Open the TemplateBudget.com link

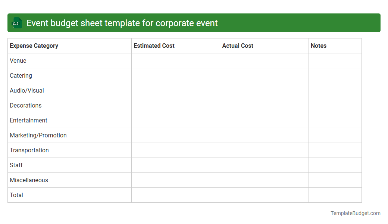(x=356, y=213)
